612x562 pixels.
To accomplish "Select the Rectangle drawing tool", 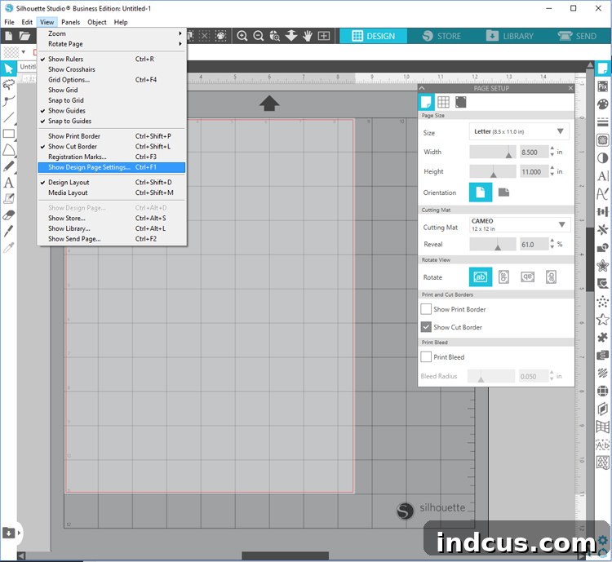I will click(9, 134).
